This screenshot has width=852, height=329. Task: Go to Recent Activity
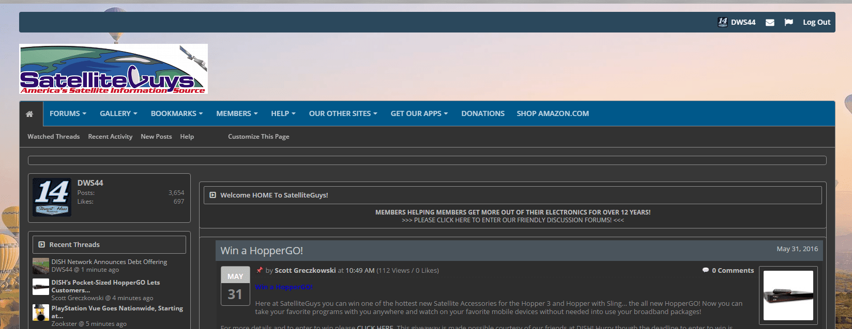click(x=110, y=137)
